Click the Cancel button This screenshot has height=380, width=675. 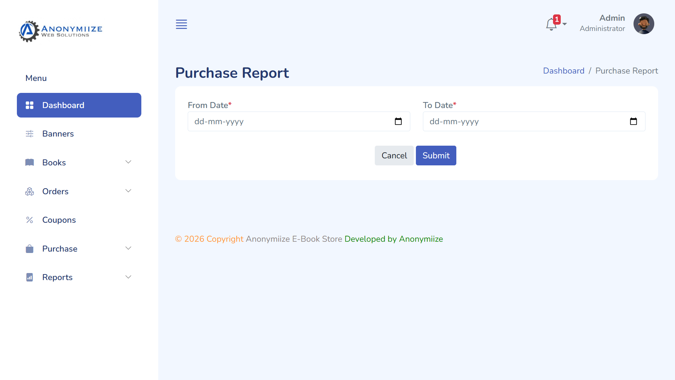[394, 156]
